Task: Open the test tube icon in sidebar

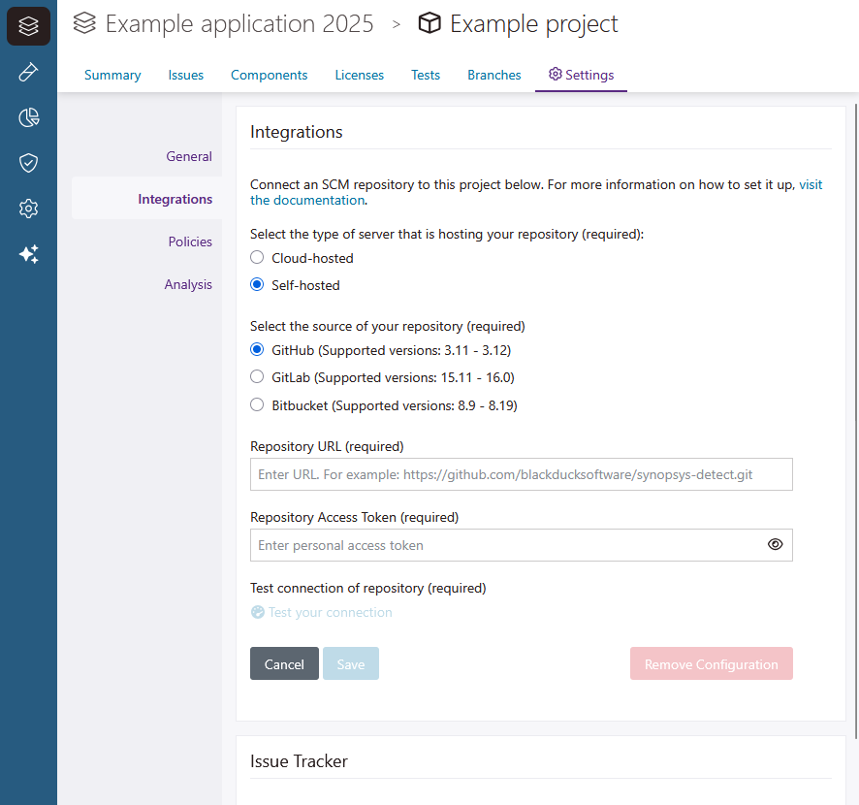Action: [x=28, y=73]
